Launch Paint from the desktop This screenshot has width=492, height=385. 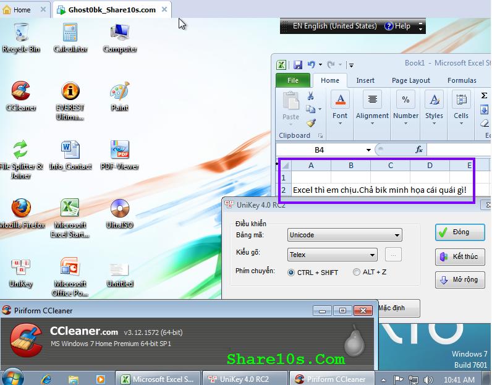tap(120, 96)
